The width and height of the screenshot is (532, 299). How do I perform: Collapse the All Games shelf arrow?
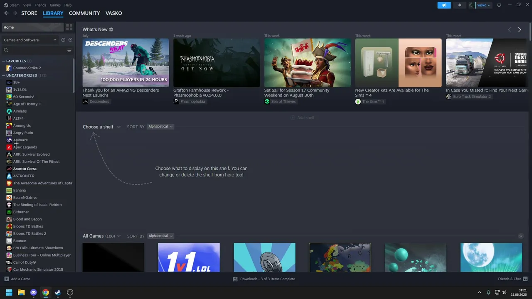521,236
